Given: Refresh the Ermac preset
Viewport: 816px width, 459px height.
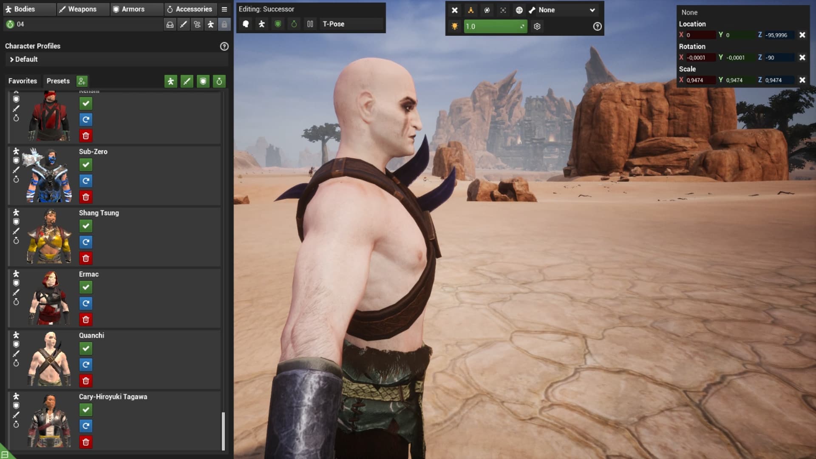Looking at the screenshot, I should 86,303.
